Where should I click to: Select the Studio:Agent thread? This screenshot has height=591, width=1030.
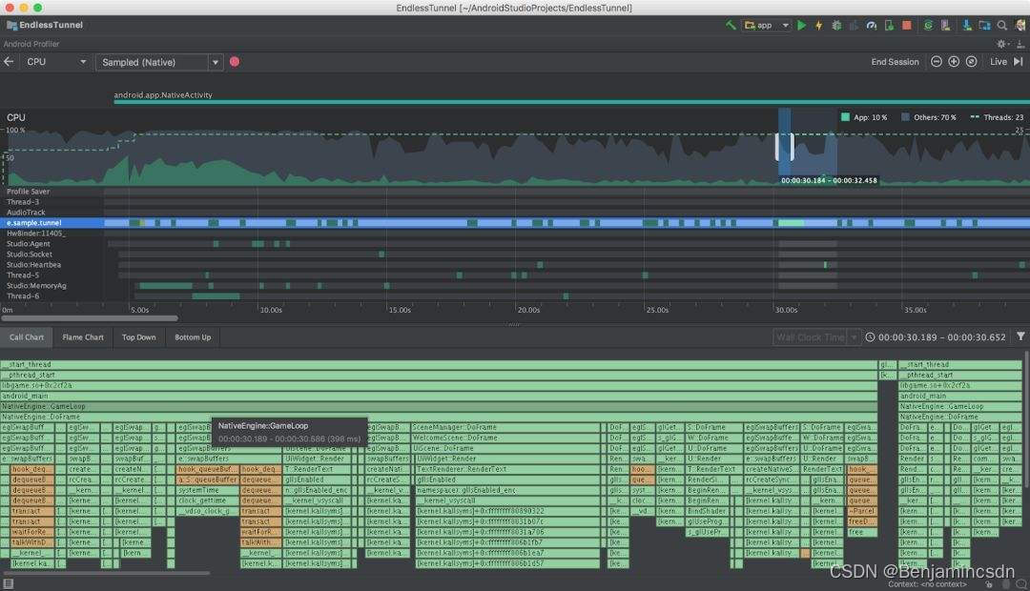[515, 244]
